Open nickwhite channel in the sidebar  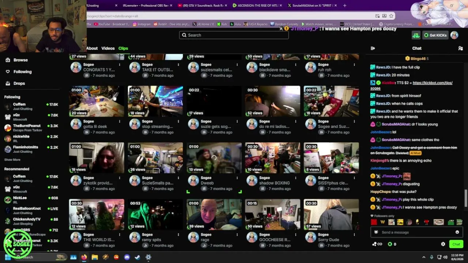click(x=31, y=138)
